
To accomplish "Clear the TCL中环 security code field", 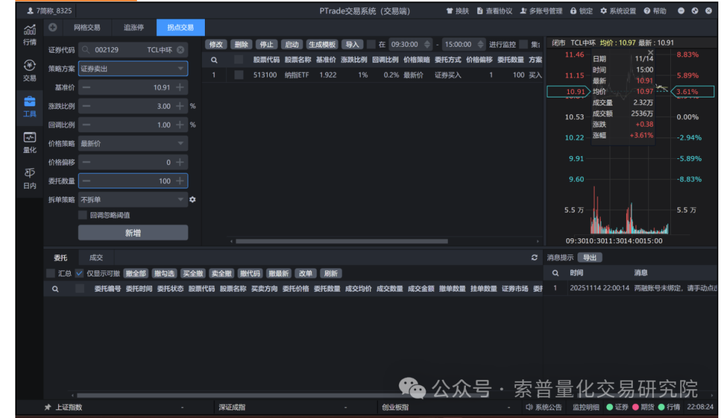I will [x=180, y=49].
